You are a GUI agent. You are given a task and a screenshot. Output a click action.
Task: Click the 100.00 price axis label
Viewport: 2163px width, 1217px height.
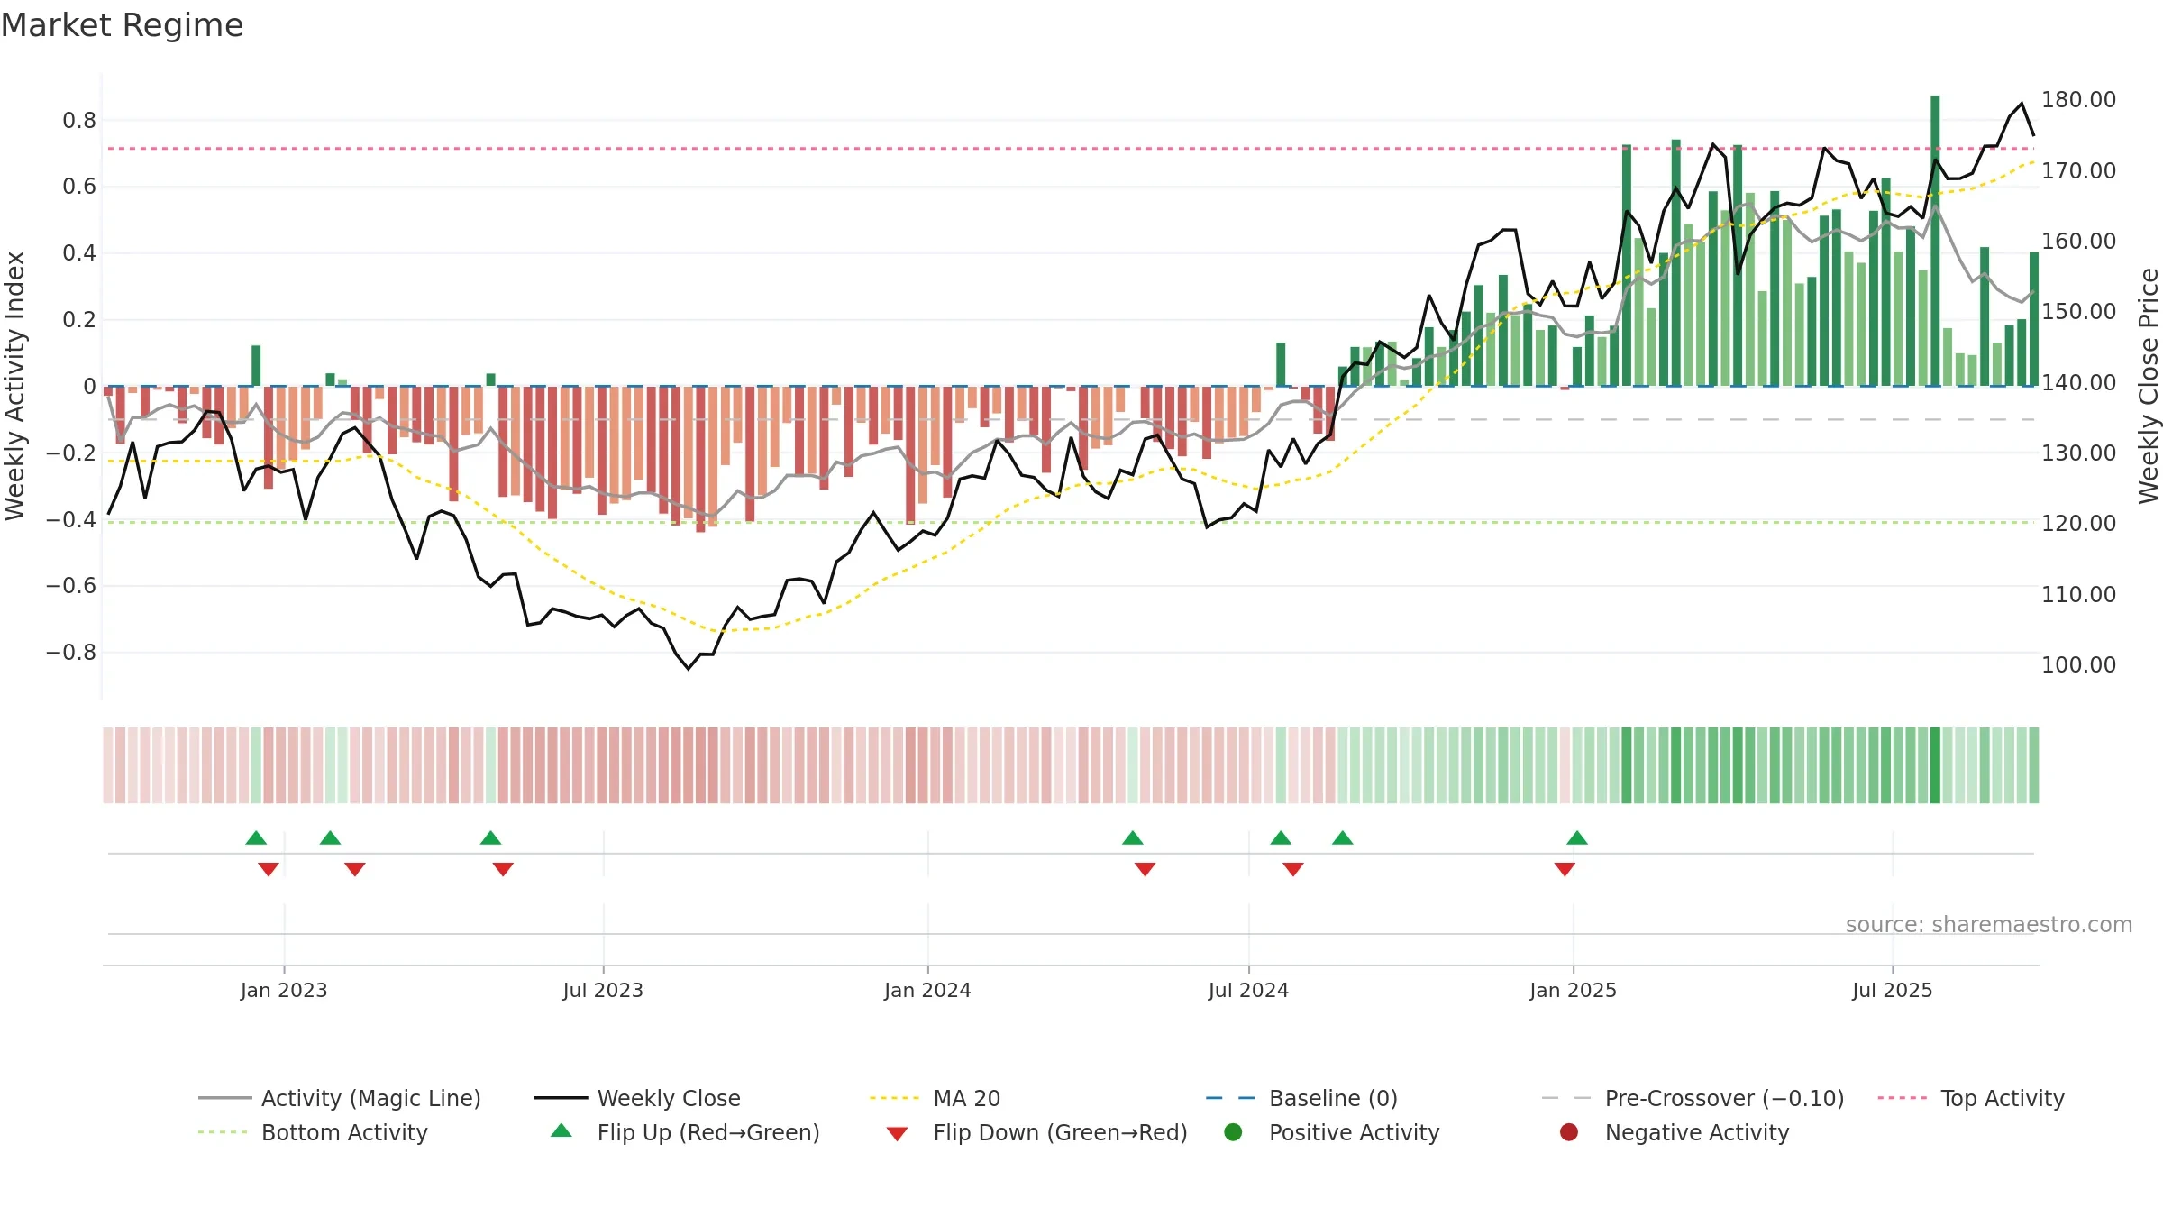point(2079,665)
